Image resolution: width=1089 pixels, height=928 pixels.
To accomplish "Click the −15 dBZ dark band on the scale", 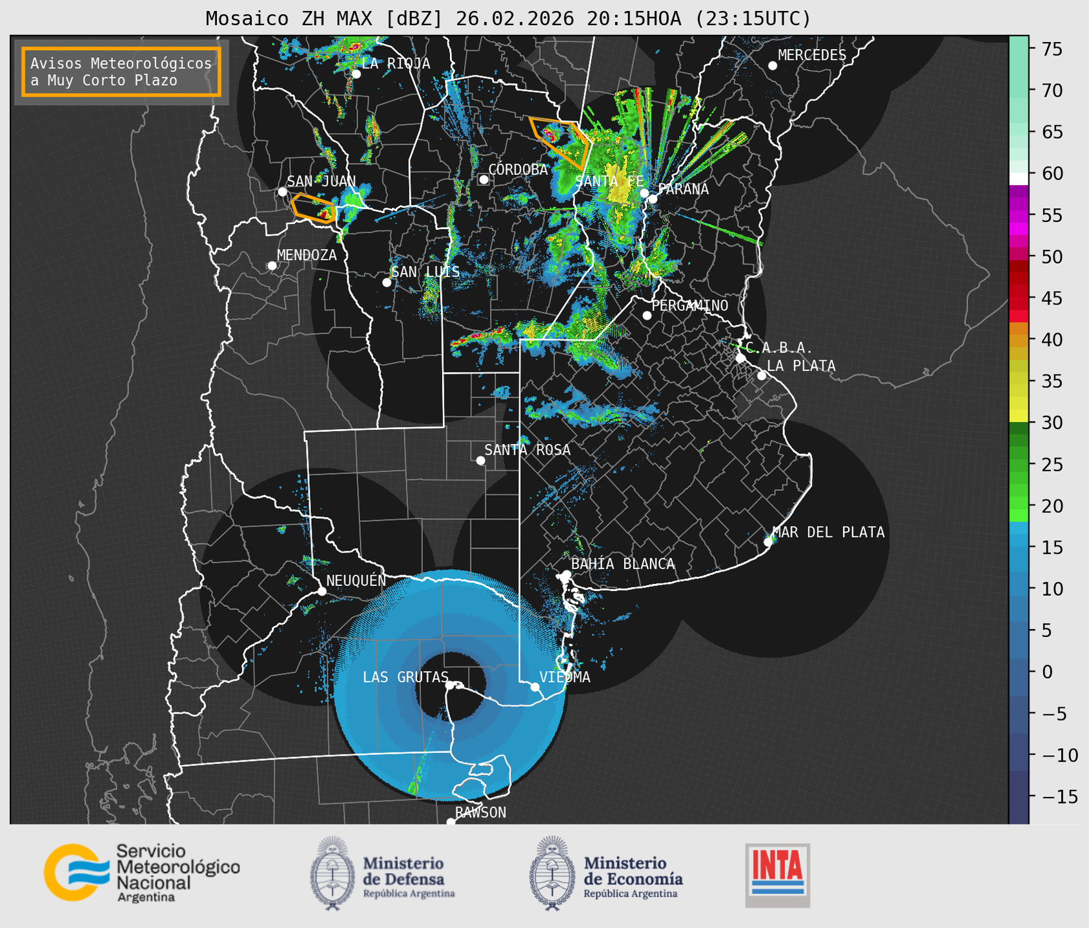I will point(1019,798).
